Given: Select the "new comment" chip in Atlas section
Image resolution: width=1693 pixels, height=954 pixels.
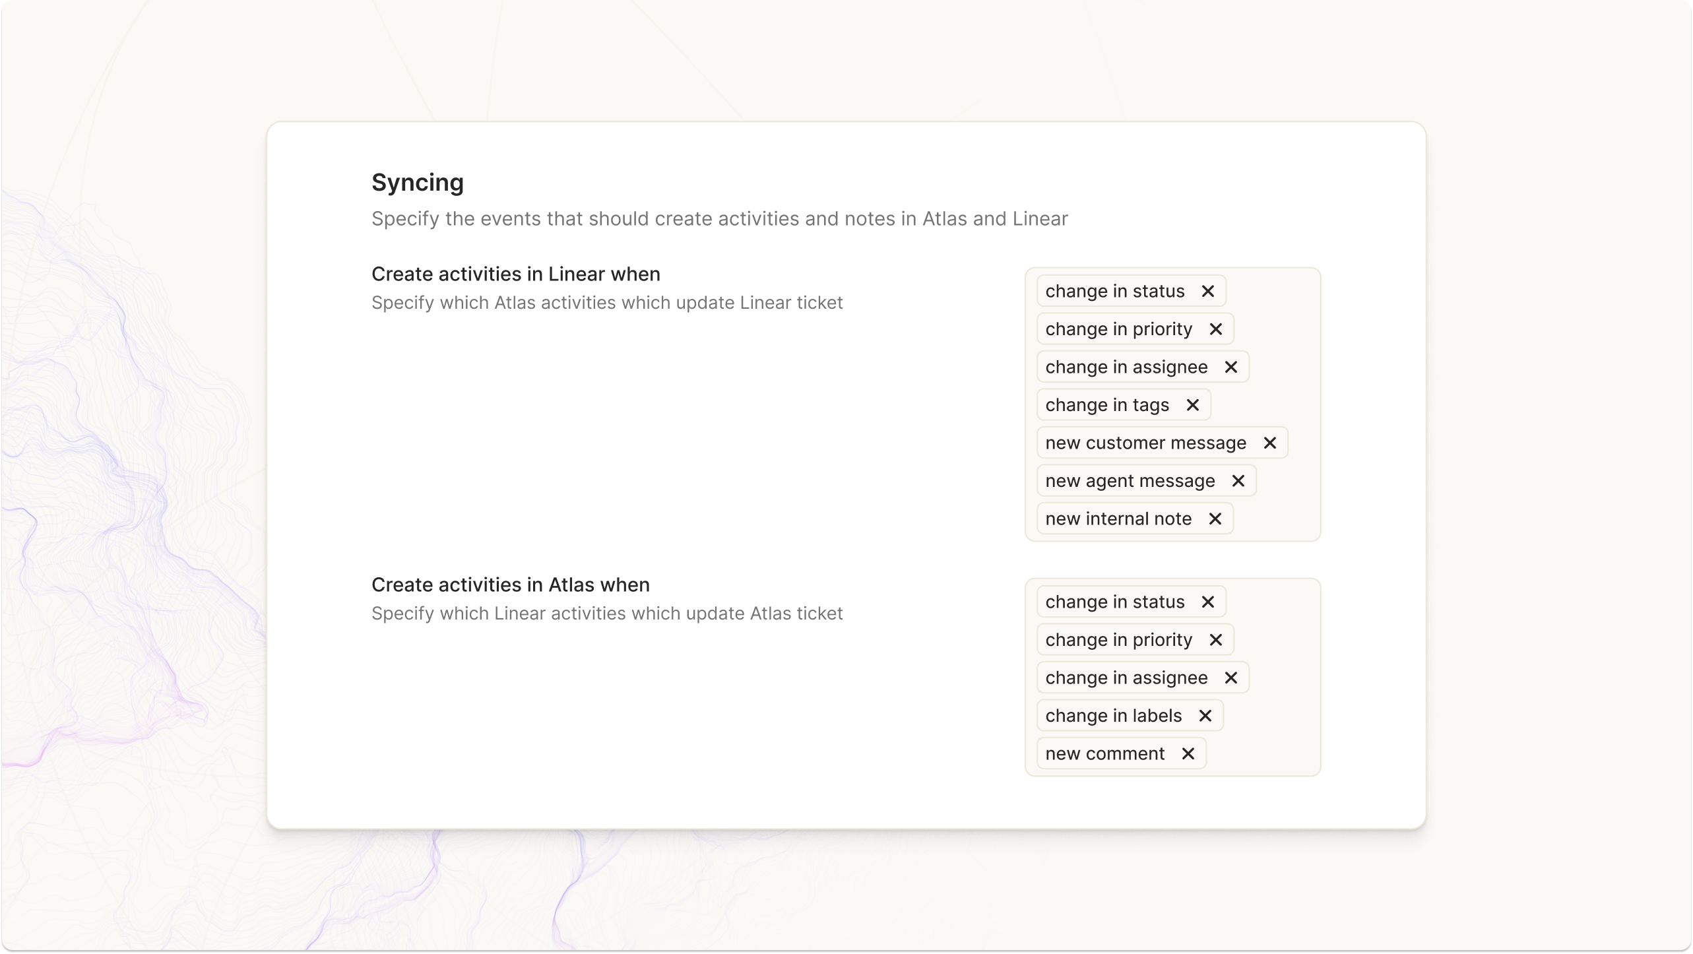Looking at the screenshot, I should [x=1104, y=753].
